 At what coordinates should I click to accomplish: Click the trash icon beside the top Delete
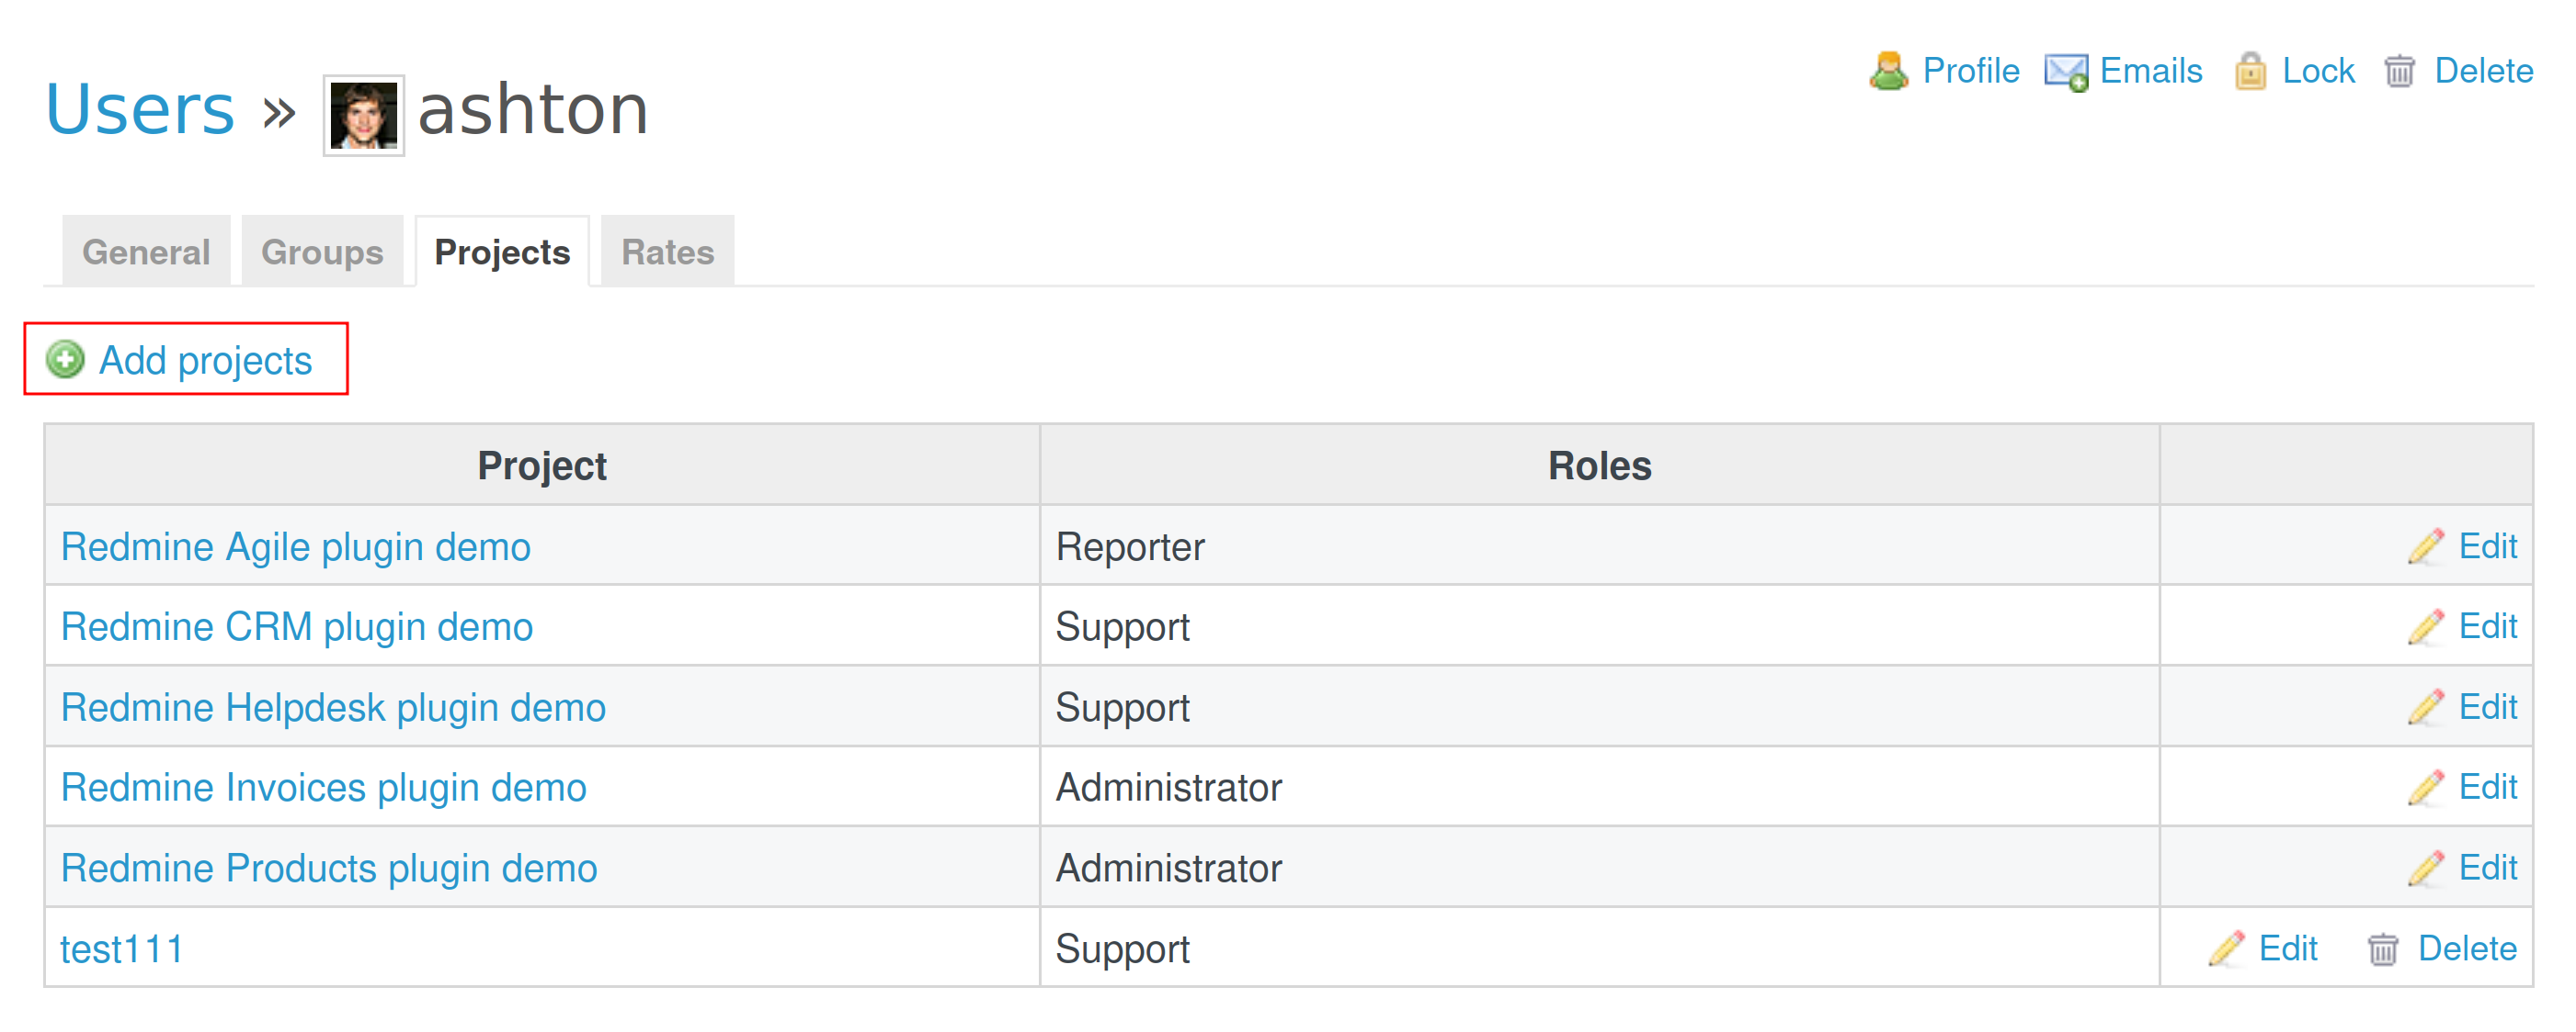click(2399, 71)
